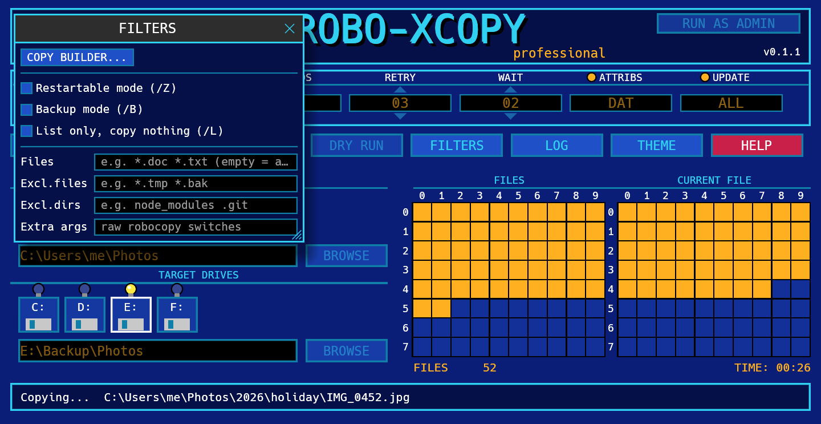
Task: Select the C: target drive icon
Action: click(x=39, y=314)
